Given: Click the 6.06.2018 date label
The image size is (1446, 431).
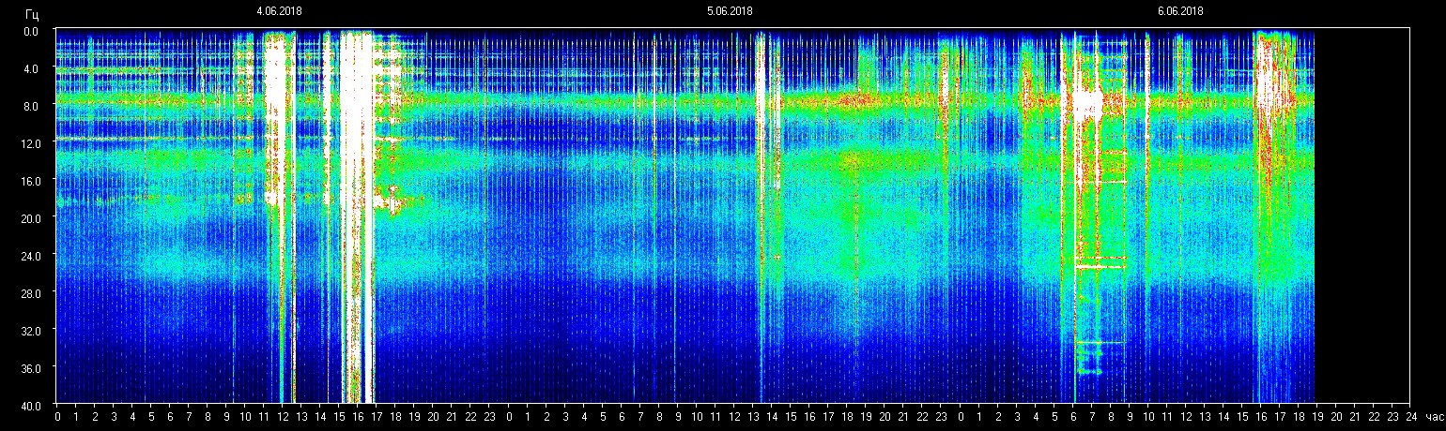Looking at the screenshot, I should pos(1180,11).
